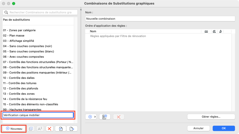Select 15 - Contrôle des éléments non-classifiés
Viewport: 239px width, 134px height.
(x=38, y=105)
